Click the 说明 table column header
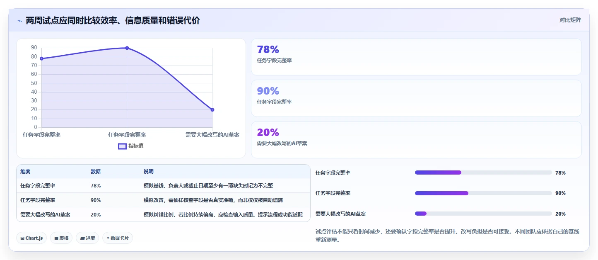Viewport: 598px width, 260px height. point(149,172)
